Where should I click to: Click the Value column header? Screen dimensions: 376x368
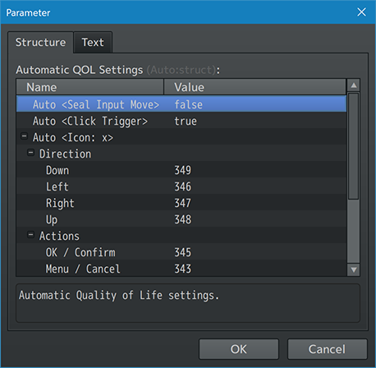[255, 87]
